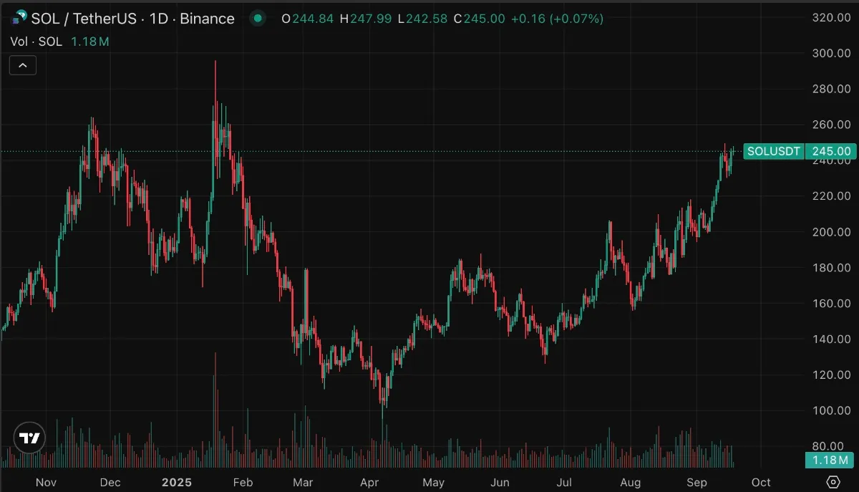Viewport: 859px width, 492px height.
Task: Click the green market status dot
Action: click(258, 19)
